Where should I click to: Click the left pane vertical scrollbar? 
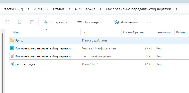pyautogui.click(x=3, y=63)
